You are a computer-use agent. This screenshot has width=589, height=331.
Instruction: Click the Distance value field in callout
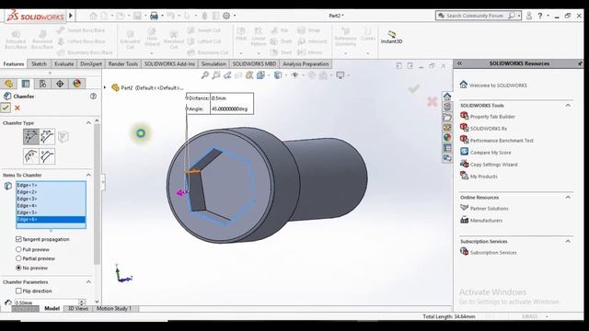pos(231,98)
